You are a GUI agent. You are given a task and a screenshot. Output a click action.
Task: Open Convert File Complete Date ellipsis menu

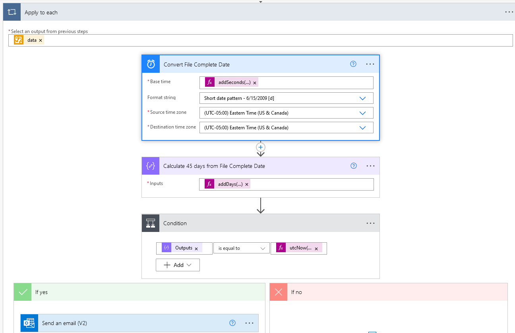(370, 64)
